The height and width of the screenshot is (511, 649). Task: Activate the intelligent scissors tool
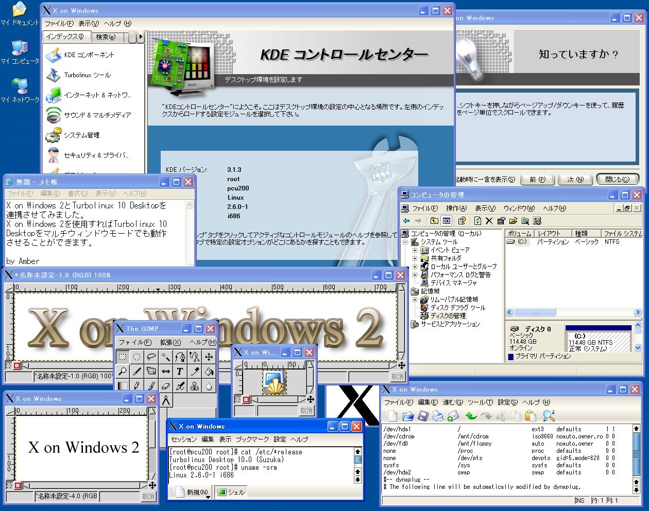click(x=194, y=356)
